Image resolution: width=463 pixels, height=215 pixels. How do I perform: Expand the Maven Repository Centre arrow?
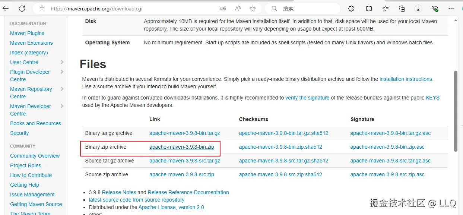pos(62,89)
